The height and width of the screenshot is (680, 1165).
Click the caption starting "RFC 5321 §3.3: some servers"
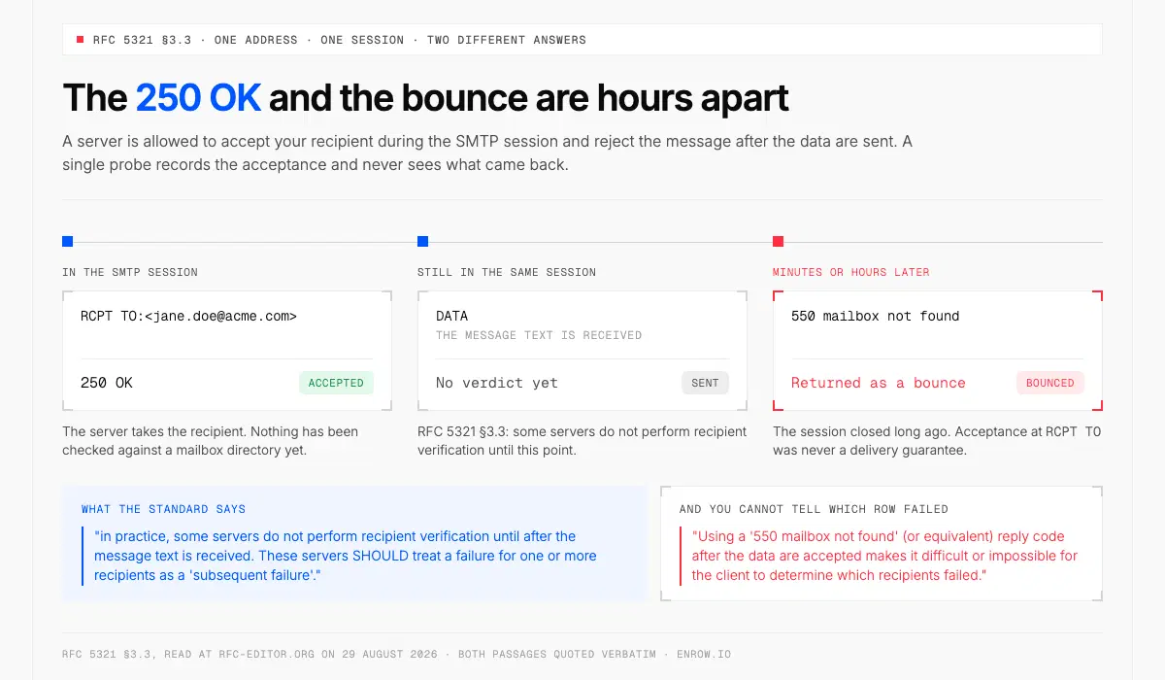click(x=582, y=440)
